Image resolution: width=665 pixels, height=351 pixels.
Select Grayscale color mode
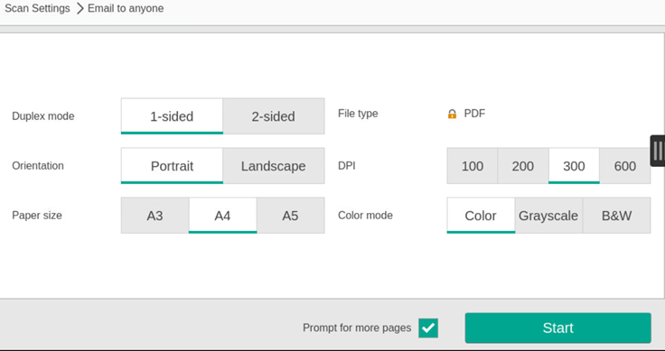coord(548,216)
